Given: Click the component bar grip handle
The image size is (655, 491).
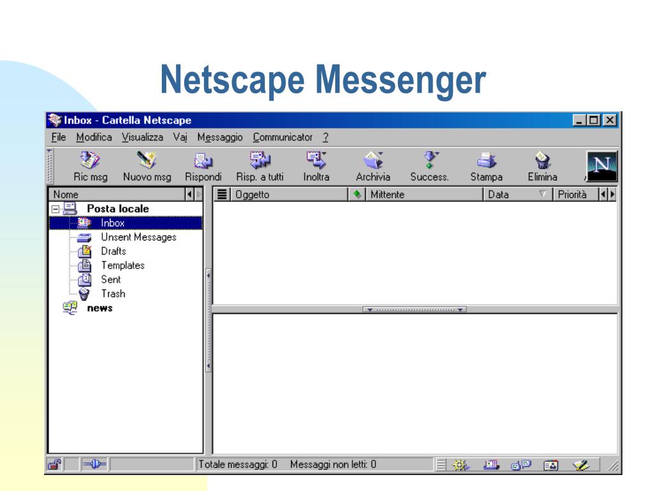Looking at the screenshot, I should (x=441, y=465).
